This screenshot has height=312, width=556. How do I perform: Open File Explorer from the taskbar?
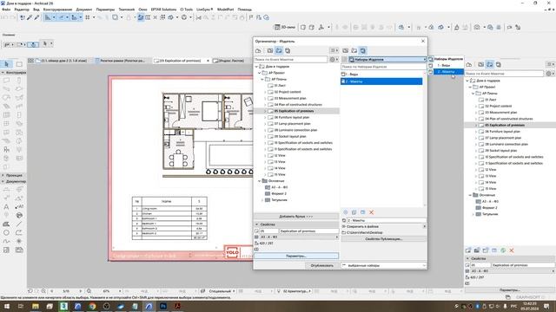point(36,306)
